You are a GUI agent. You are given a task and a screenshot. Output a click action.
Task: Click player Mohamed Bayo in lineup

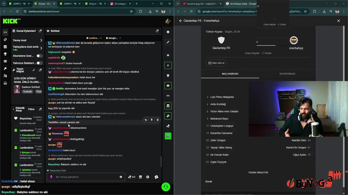pos(219,119)
